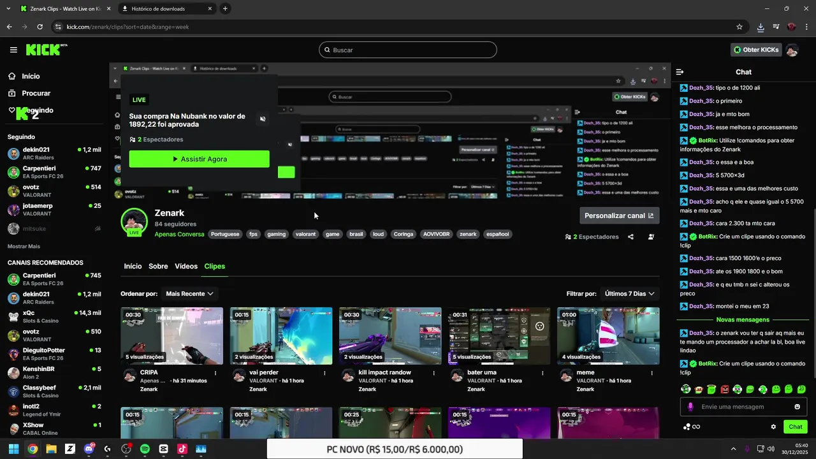
Task: Unmute the live preview popup
Action: pos(263,119)
